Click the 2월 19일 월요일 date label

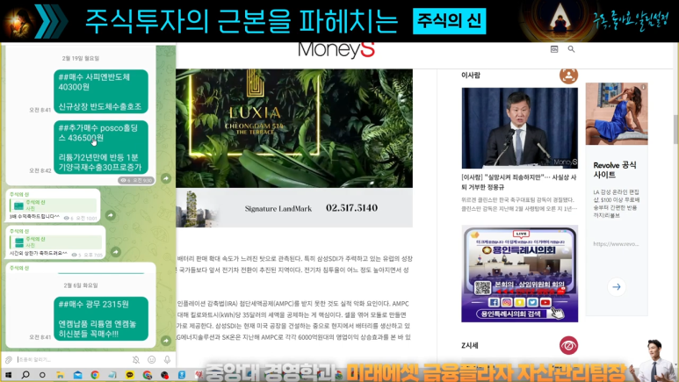click(x=81, y=58)
